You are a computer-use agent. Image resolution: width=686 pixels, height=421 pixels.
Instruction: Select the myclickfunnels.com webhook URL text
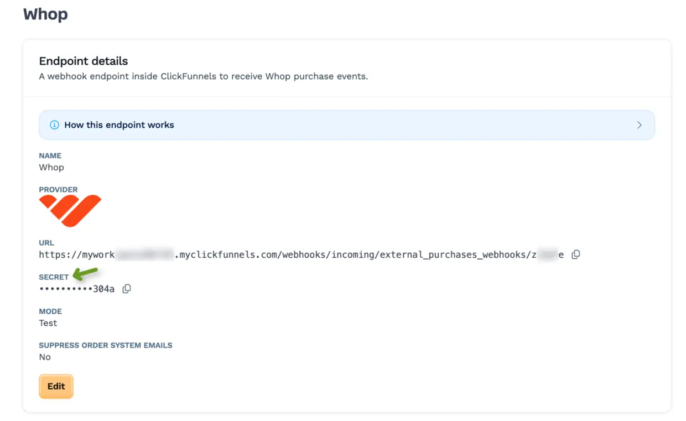[302, 255]
